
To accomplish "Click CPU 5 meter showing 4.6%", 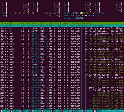I will pos(47,3).
